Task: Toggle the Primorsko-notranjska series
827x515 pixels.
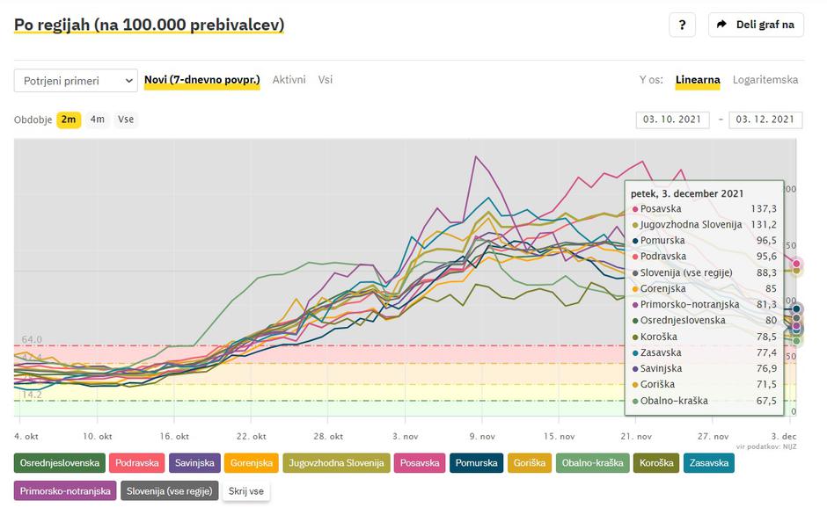Action: click(x=65, y=491)
